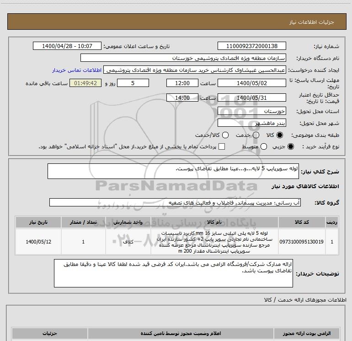Click the اطلاعات کالاهای مورد نیاز heading
Screen dimensions: 352x341
305,186
